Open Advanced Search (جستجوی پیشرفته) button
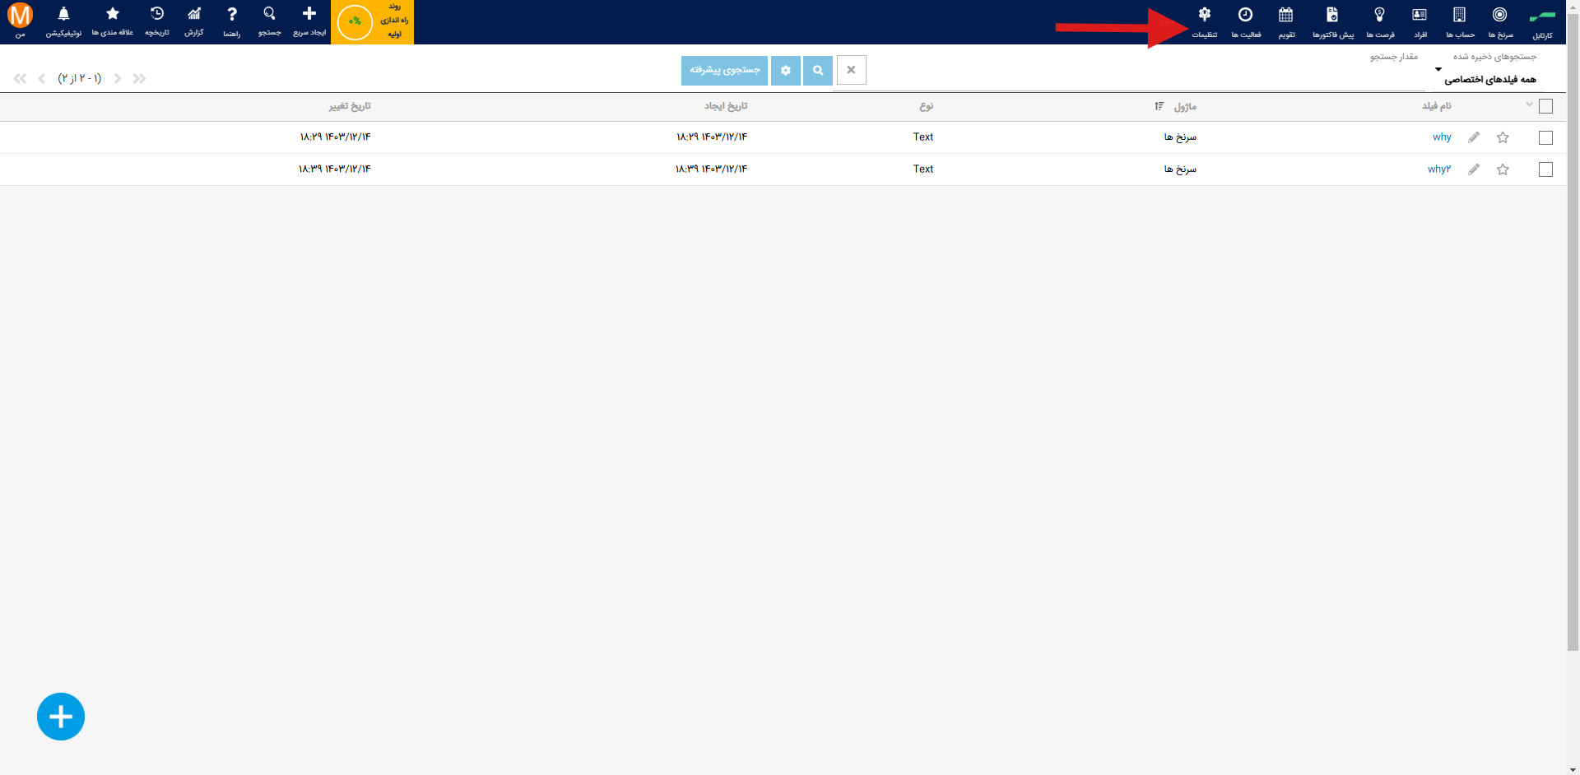Viewport: 1580px width, 775px height. [x=724, y=70]
